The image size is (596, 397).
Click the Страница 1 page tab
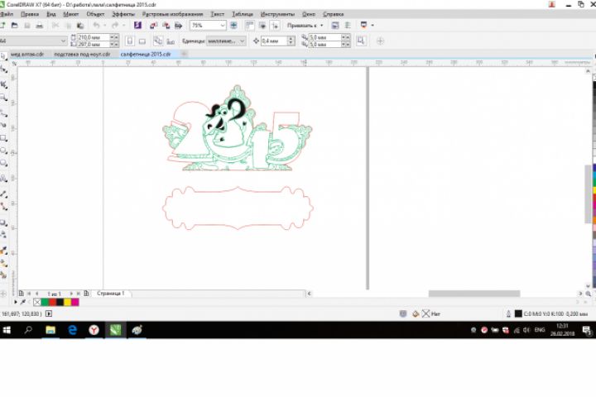point(111,294)
